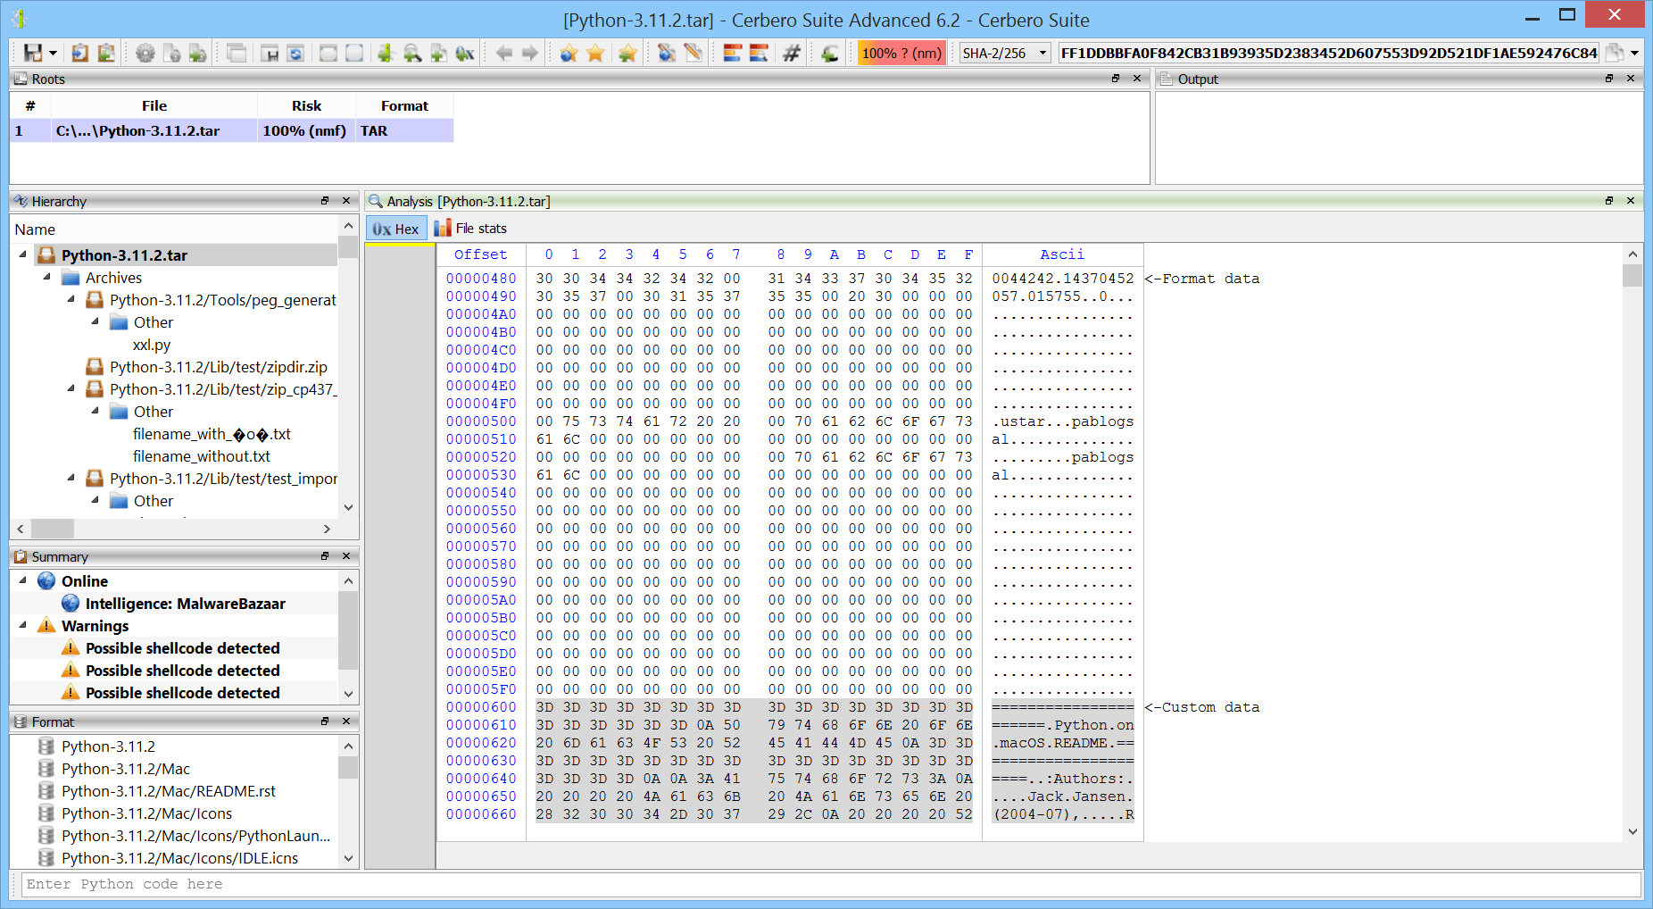This screenshot has width=1653, height=909.
Task: Click the back arrow navigation icon
Action: 504,53
